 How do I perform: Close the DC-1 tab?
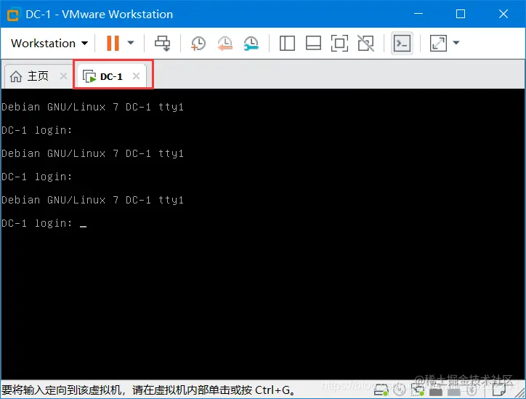[136, 76]
